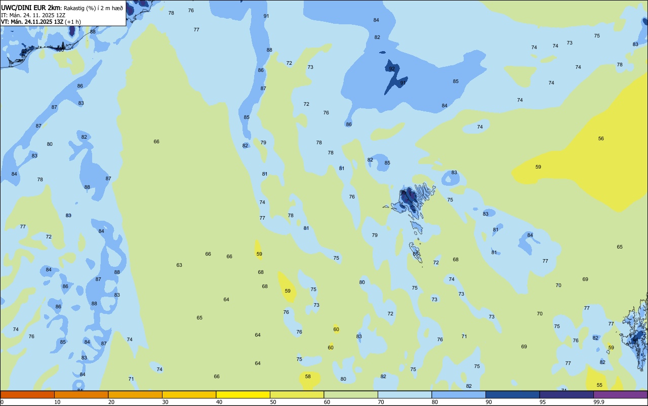Click the purple above-99.9 legend segment
Screen dimensions: 648x406
(620, 394)
